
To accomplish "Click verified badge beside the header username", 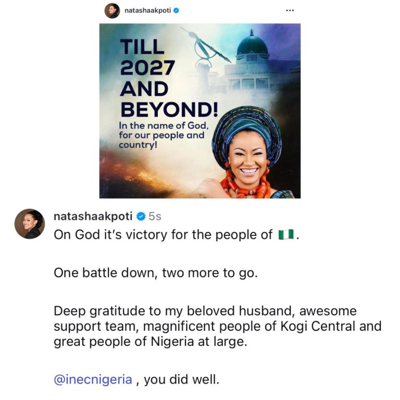I will 176,10.
